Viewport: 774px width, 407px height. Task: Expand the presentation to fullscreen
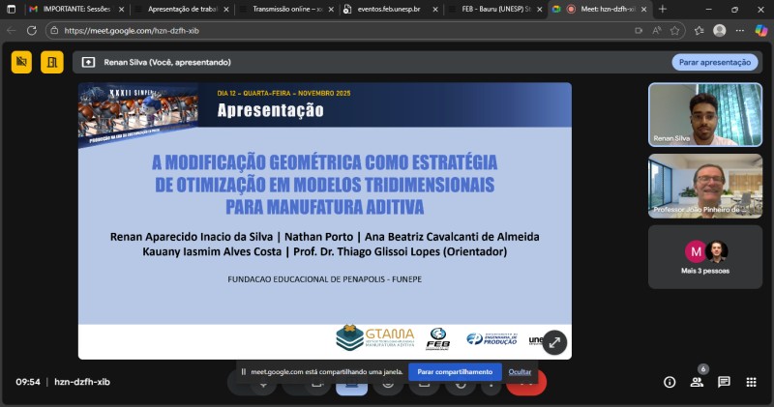tap(554, 342)
